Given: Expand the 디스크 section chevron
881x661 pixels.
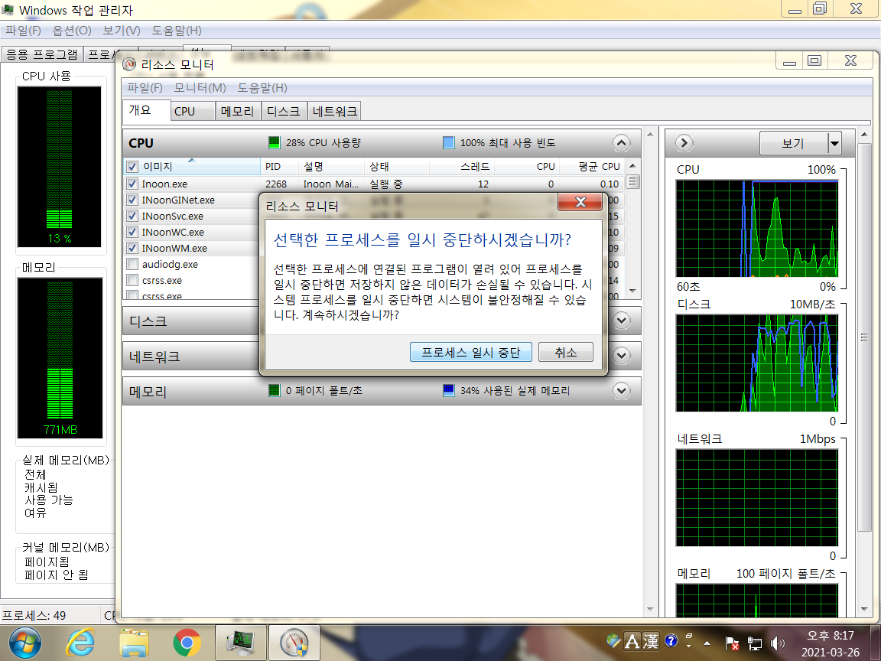Looking at the screenshot, I should pyautogui.click(x=621, y=321).
